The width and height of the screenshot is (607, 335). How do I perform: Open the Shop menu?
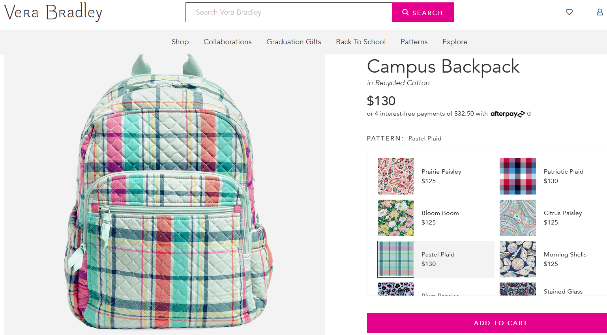pos(180,42)
